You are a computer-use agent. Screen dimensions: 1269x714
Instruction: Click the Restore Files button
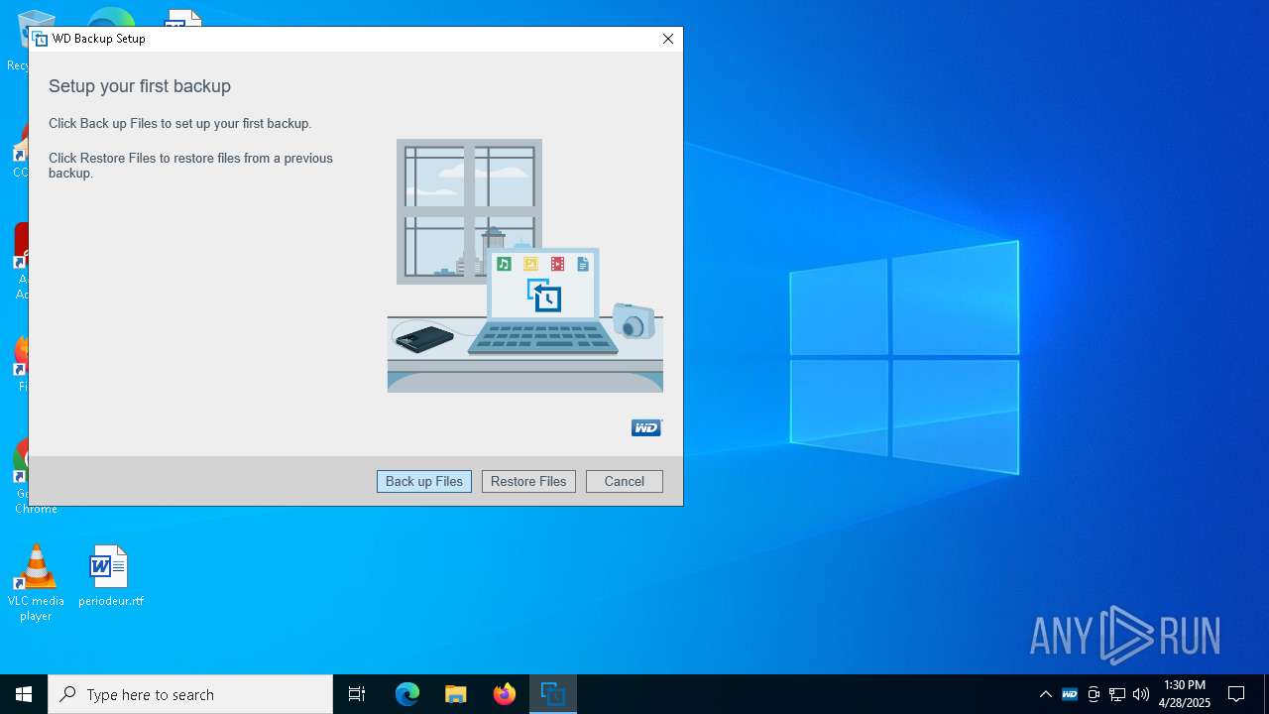(528, 481)
